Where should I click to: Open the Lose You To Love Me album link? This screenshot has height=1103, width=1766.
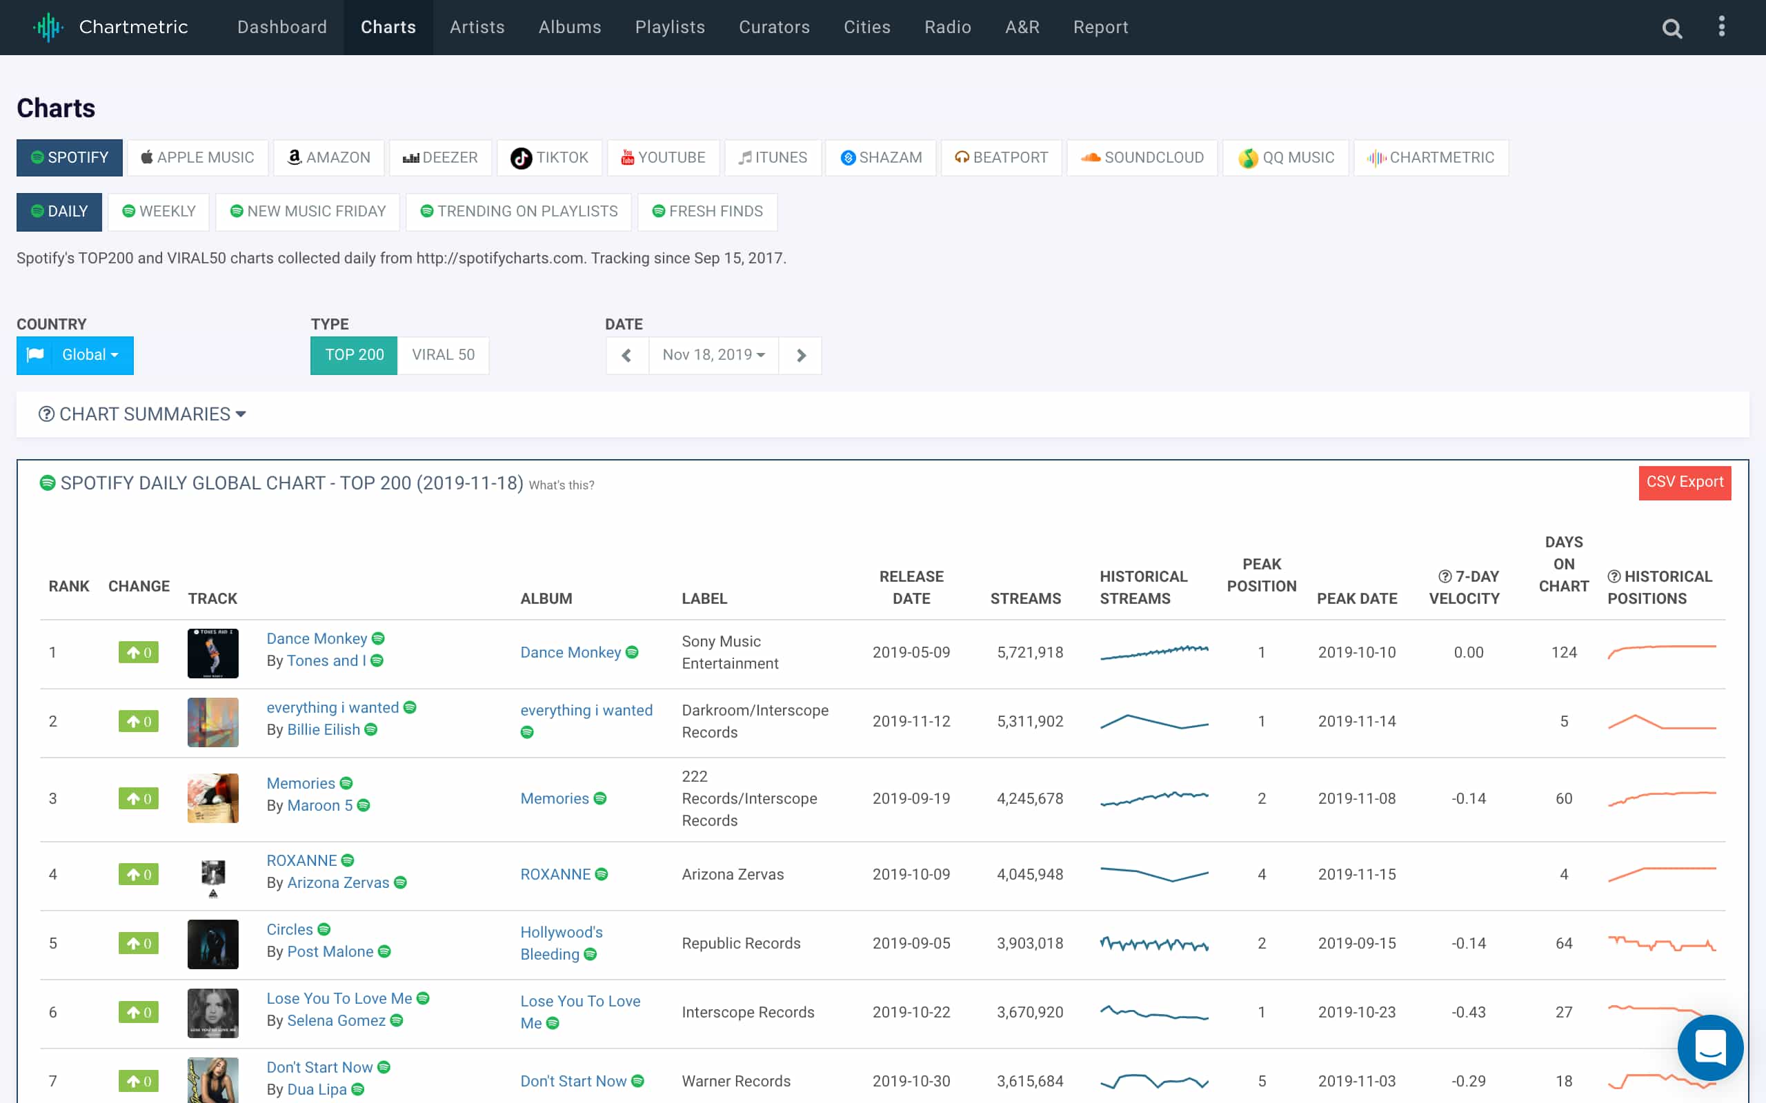pyautogui.click(x=580, y=1012)
